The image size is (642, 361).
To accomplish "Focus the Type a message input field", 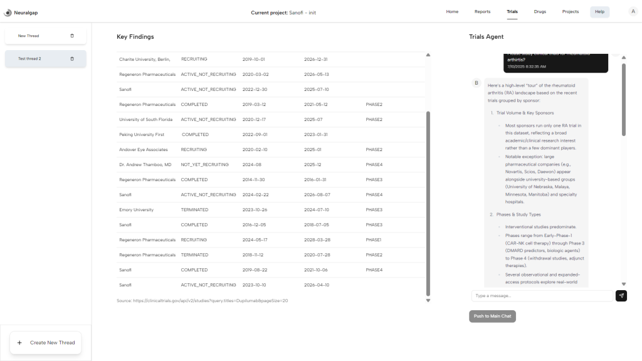I will (542, 296).
